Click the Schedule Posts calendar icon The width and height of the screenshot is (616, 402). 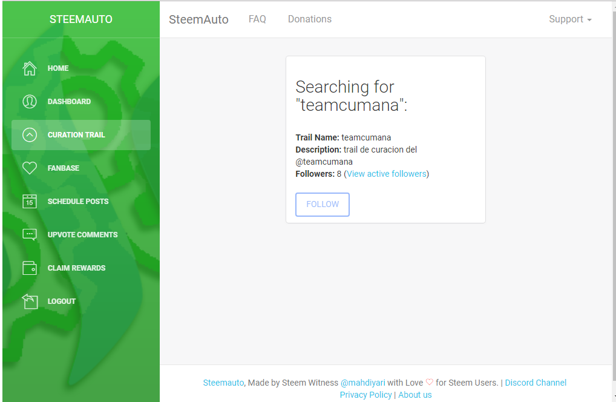click(x=30, y=201)
